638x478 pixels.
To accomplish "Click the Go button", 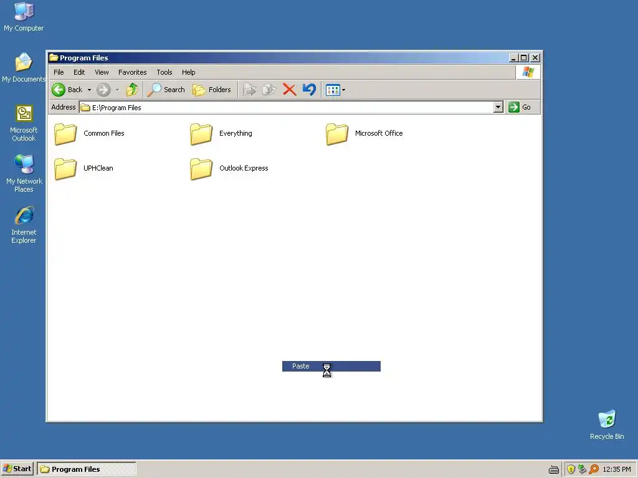I will coord(520,107).
